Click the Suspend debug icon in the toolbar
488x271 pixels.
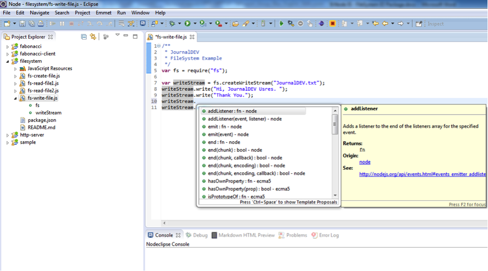click(x=62, y=24)
